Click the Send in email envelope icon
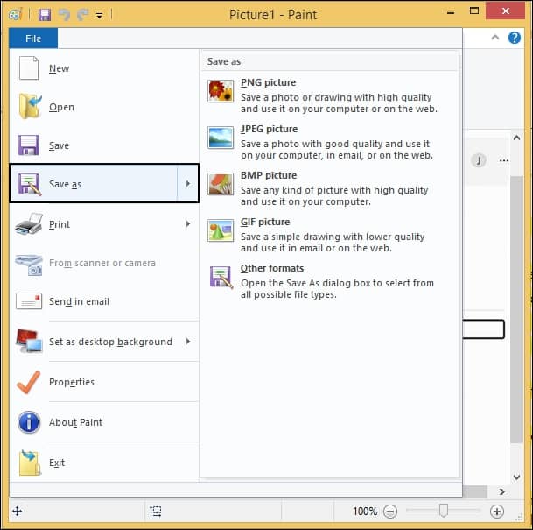This screenshot has height=530, width=533. 29,301
